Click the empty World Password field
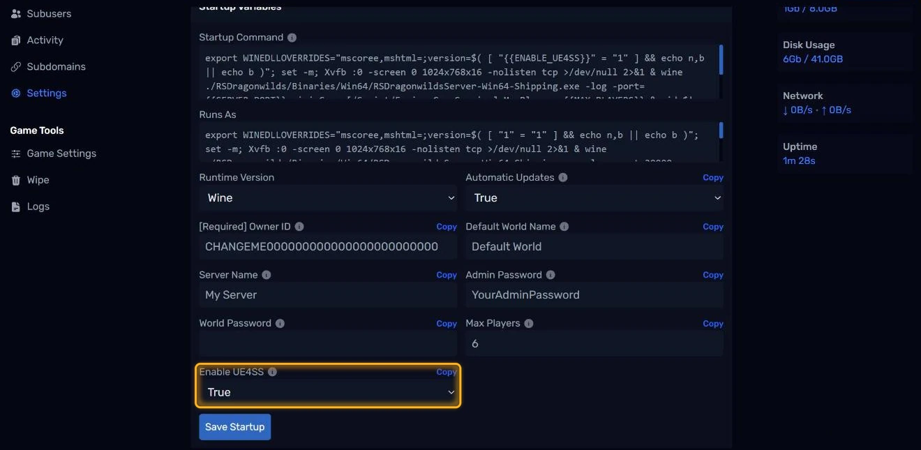This screenshot has width=921, height=450. (328, 343)
